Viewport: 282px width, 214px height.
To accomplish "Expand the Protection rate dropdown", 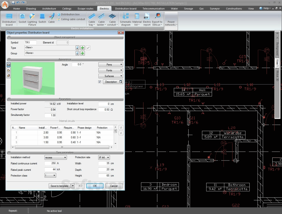I will pyautogui.click(x=104, y=158).
